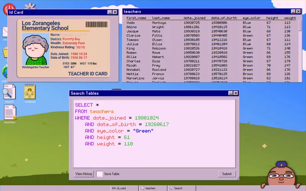The image size is (306, 191).
Task: Switch to teachers taskbar item
Action: point(153,188)
